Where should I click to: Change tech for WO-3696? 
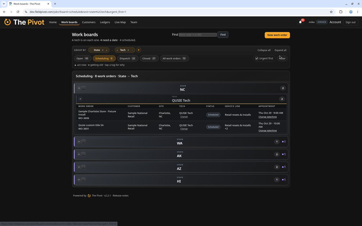(184, 117)
